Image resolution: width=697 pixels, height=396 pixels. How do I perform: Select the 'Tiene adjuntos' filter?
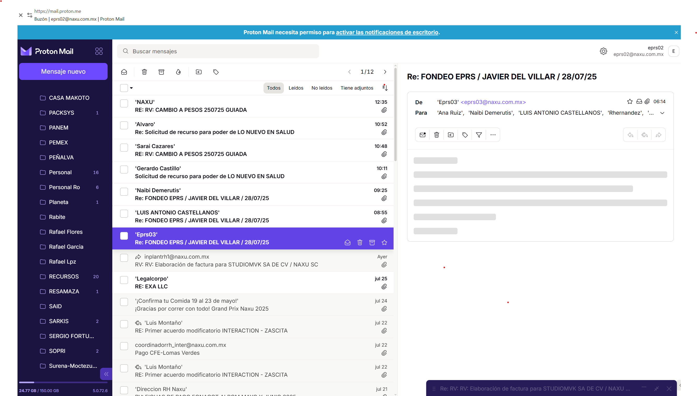click(x=357, y=88)
